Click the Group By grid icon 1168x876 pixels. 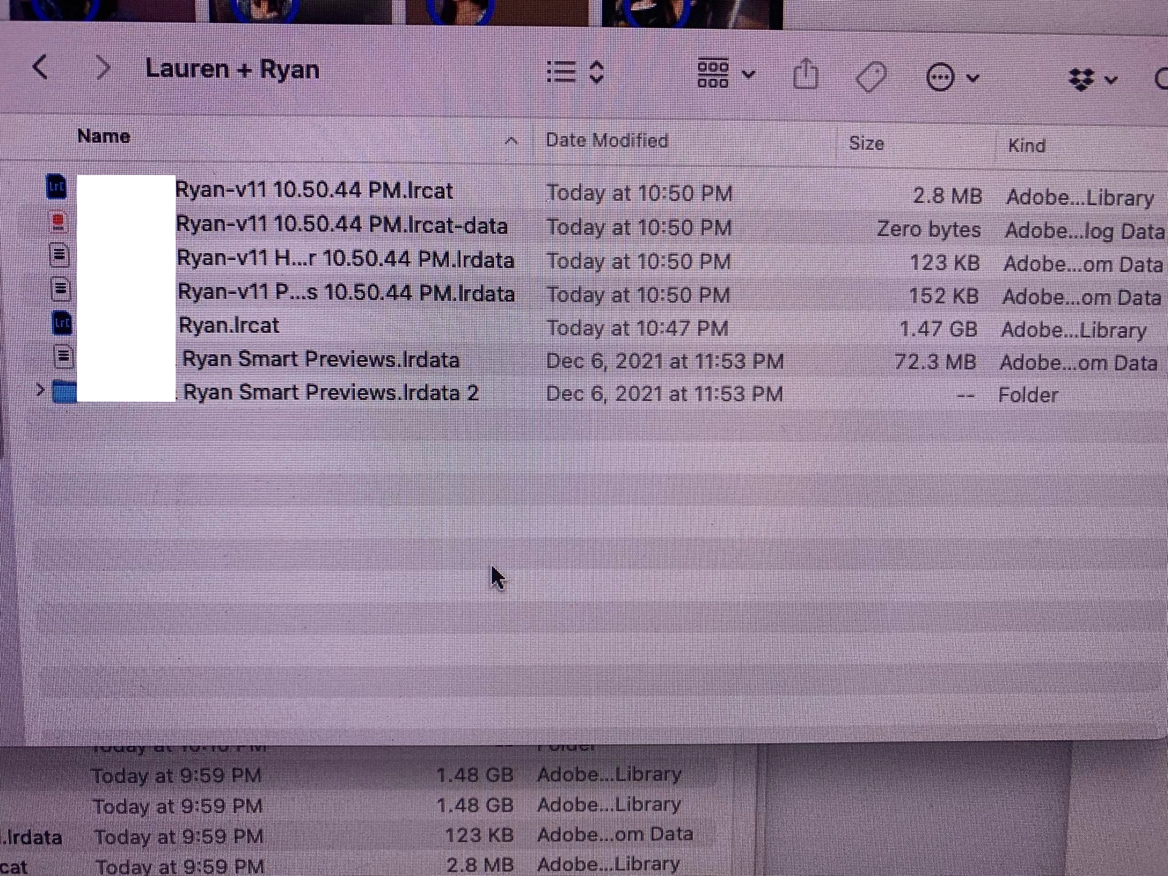point(713,74)
